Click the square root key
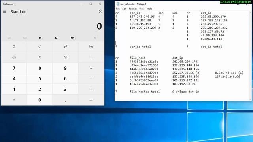 pyautogui.click(x=40, y=47)
